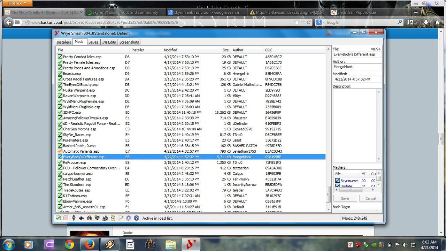Uncheck TradeRoutes.esp
The image size is (446, 251).
pyautogui.click(x=60, y=190)
